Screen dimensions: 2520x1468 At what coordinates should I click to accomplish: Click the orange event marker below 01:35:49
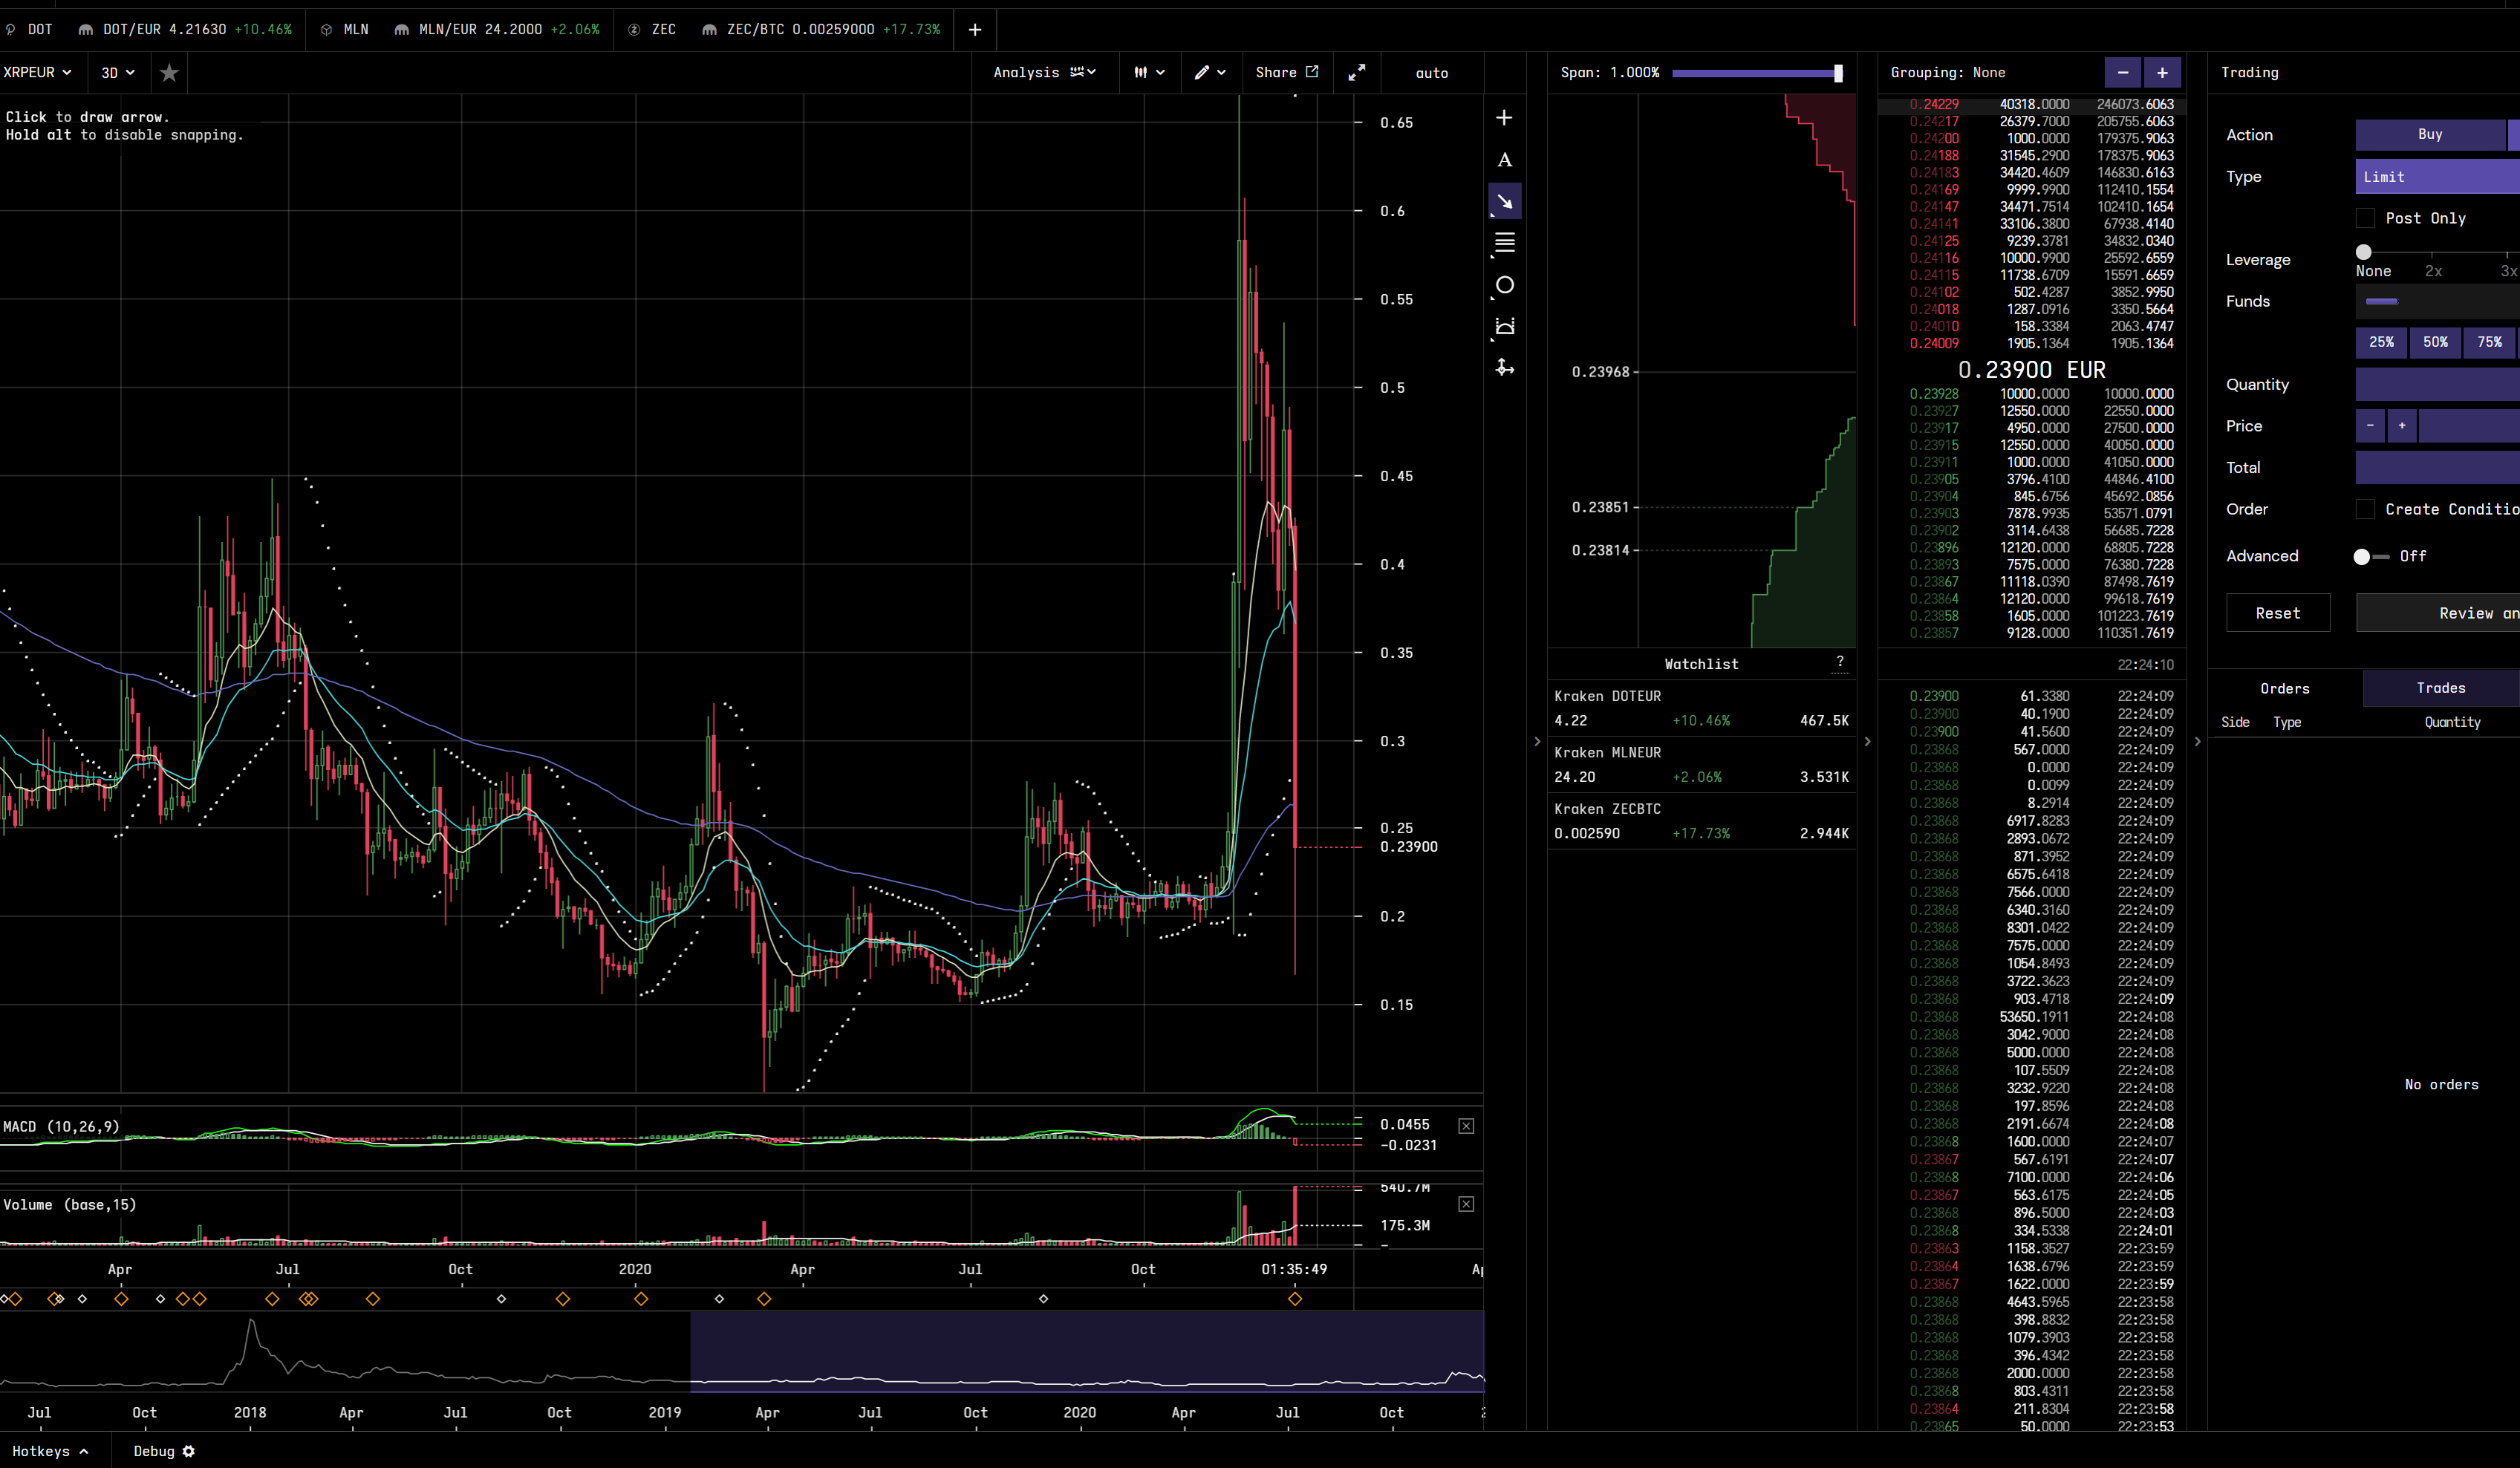click(x=1295, y=1299)
